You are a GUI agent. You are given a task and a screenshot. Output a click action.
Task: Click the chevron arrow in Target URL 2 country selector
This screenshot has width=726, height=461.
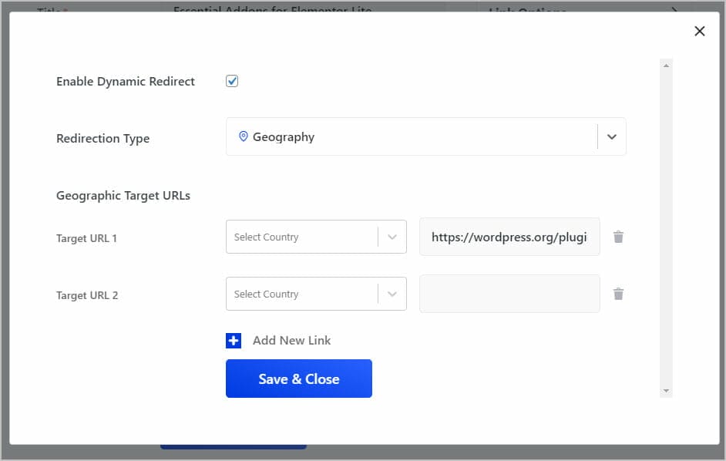pyautogui.click(x=392, y=294)
